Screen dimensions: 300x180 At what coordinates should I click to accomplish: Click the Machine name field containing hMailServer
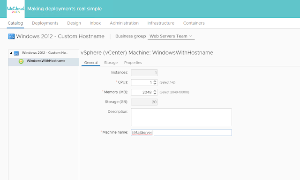(x=181, y=132)
